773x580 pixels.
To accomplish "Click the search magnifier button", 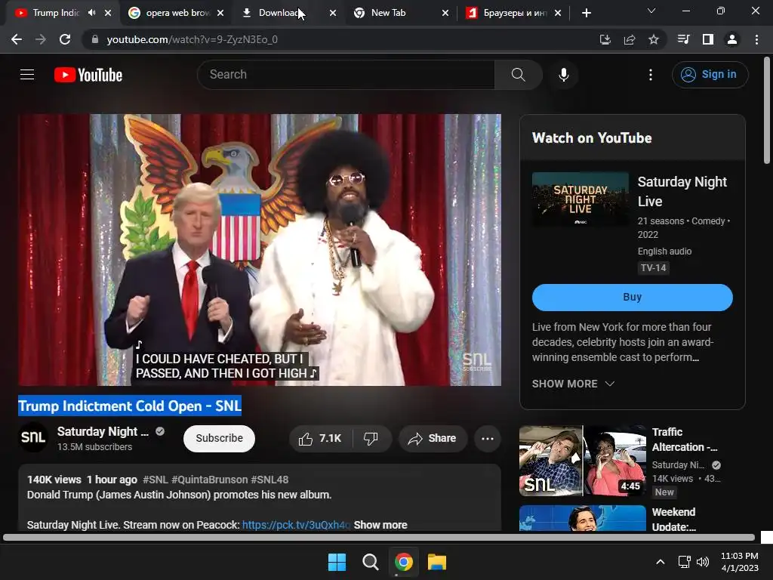I will tap(518, 75).
